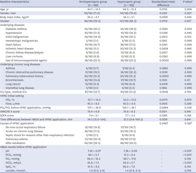Viewport: 196px width, 173px height.
Task: Click 'Chronic kidney disease/dialysis' row label
Action: coord(25,52)
